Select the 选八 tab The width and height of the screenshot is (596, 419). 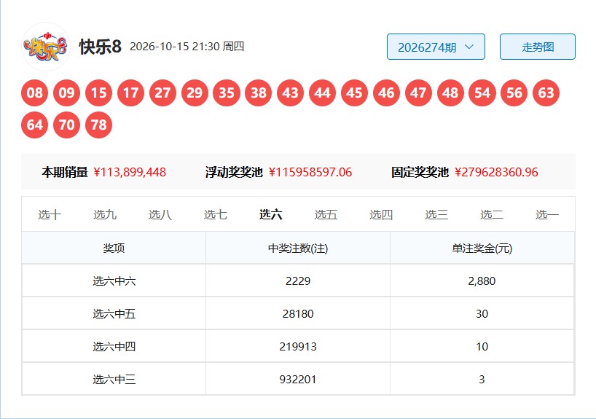click(x=160, y=215)
